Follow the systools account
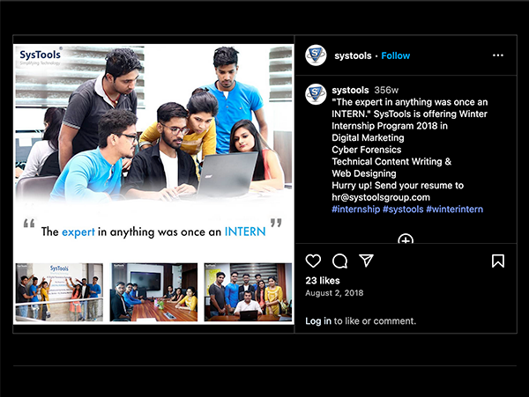 click(x=395, y=55)
